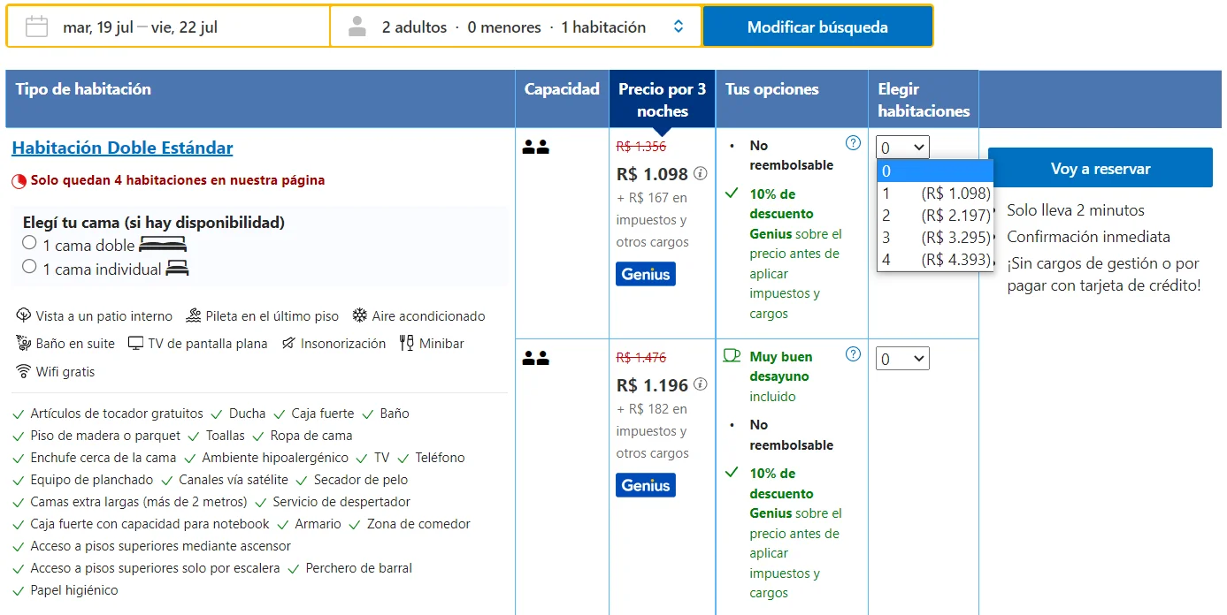
Task: Open the Habitación Doble Estándar link
Action: pos(122,148)
